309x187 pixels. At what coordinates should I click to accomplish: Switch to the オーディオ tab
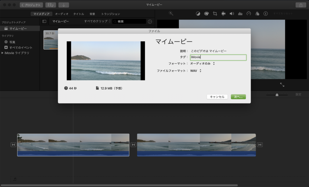(x=62, y=14)
